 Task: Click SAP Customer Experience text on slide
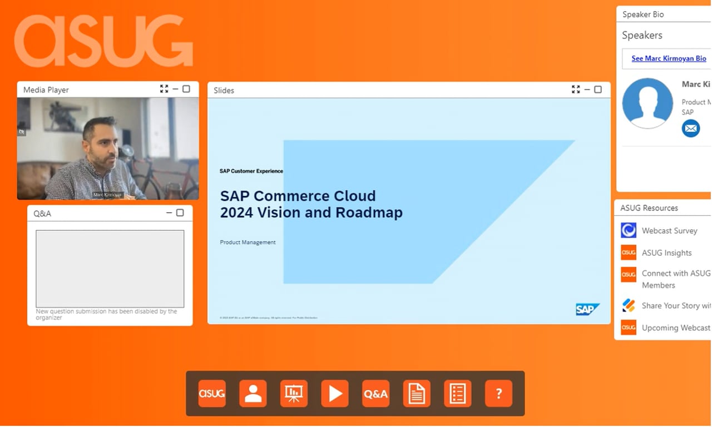coord(251,171)
